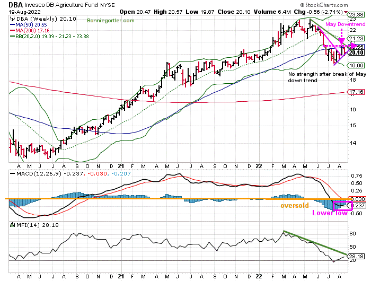Click the MFI(14) 28.18 indicator label
Screen dimensions: 371x281
38,225
